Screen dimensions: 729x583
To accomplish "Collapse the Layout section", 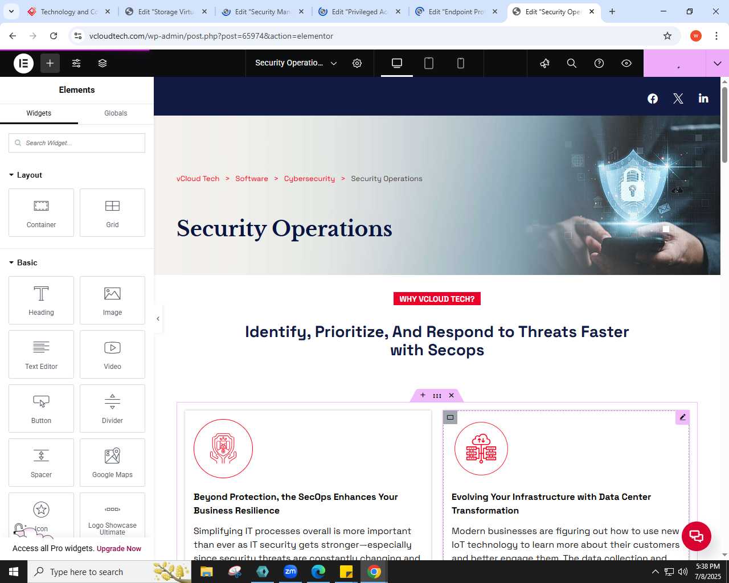I will click(26, 175).
